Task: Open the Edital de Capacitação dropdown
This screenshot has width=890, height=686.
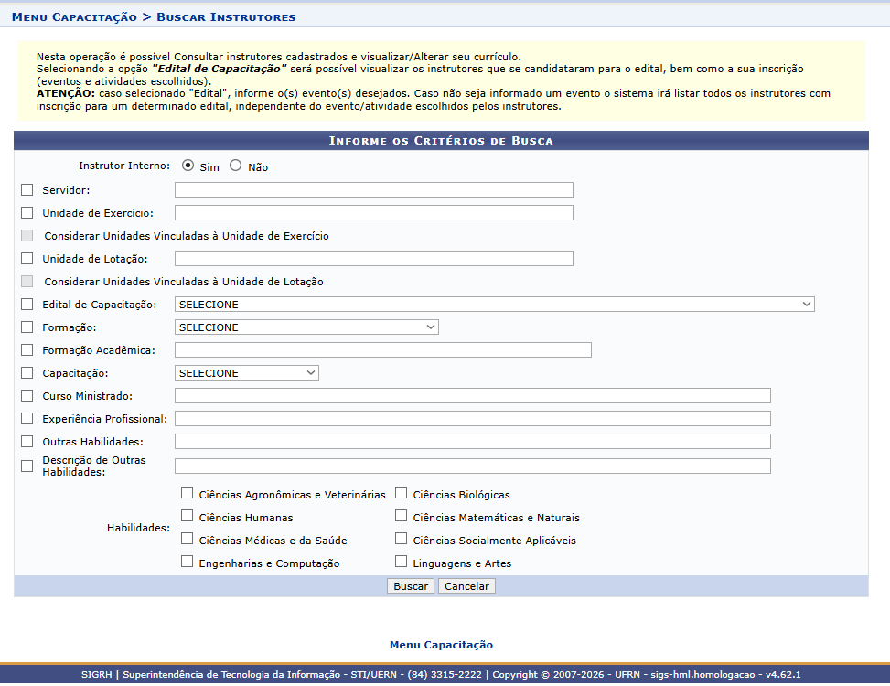Action: pyautogui.click(x=494, y=305)
